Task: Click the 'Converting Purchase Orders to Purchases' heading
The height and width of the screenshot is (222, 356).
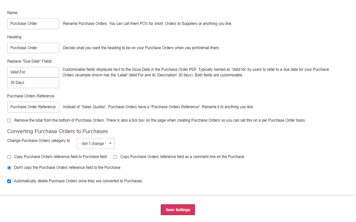Action: pos(57,131)
